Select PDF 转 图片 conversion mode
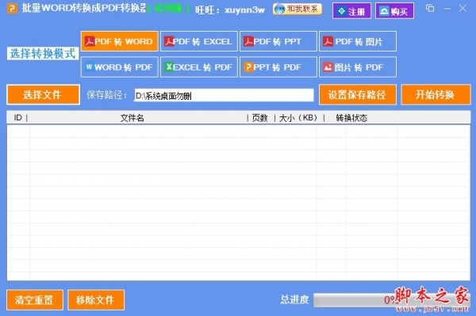 point(358,41)
